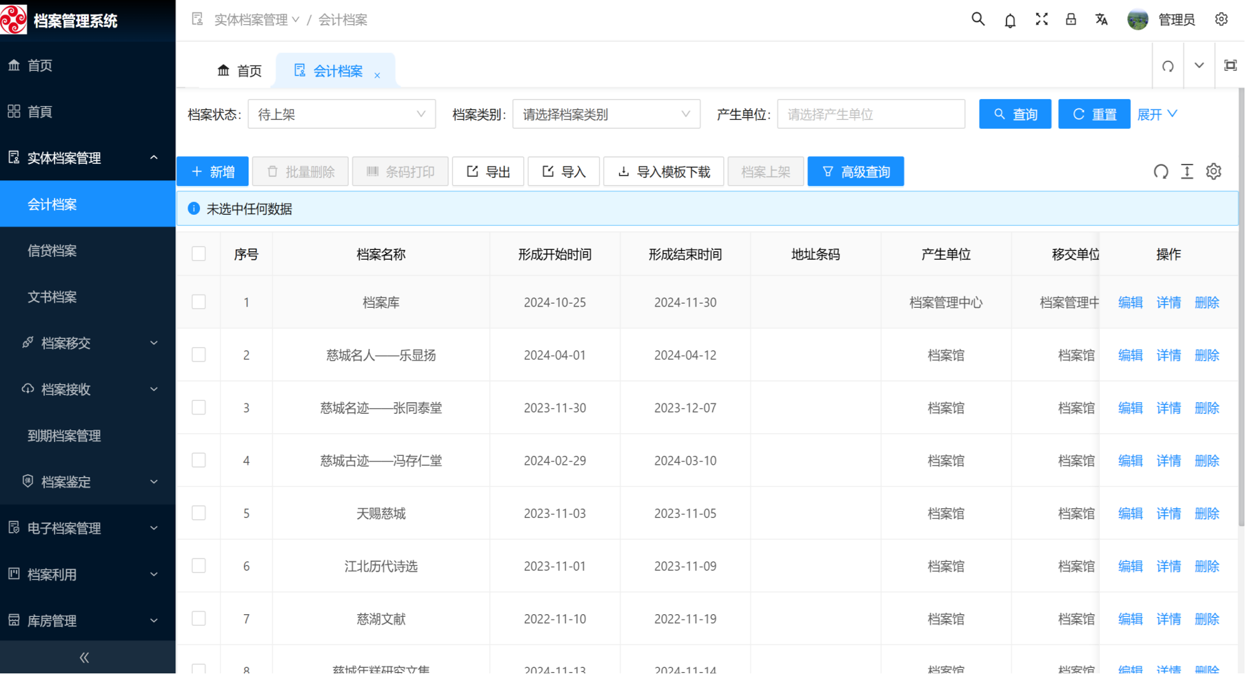
Task: Refresh the table with the reload icon
Action: (1160, 171)
